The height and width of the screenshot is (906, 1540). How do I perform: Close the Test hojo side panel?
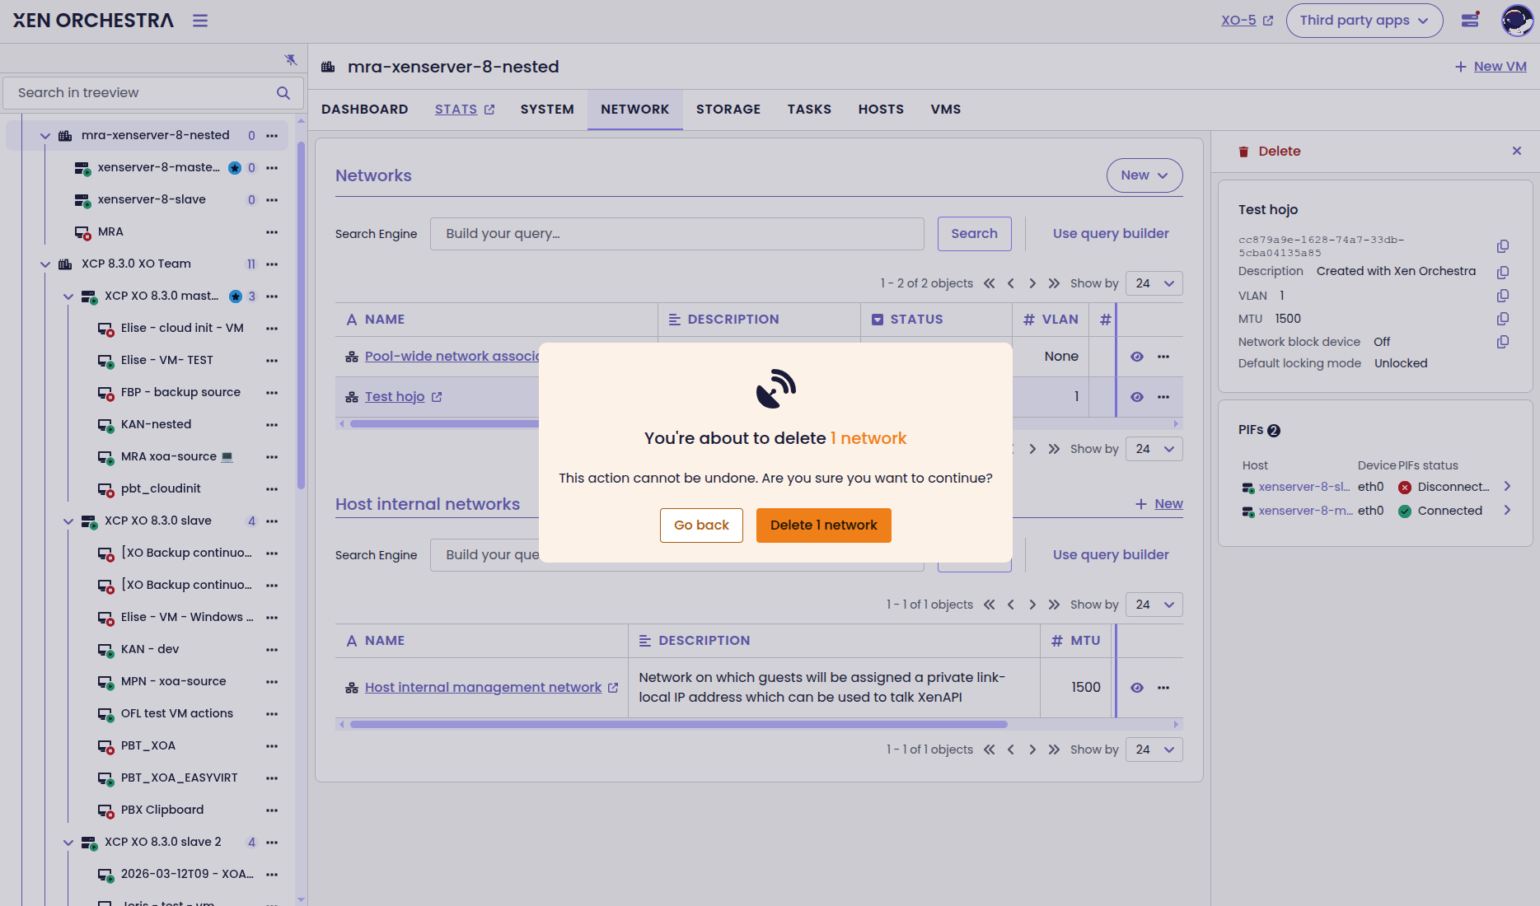(1517, 151)
